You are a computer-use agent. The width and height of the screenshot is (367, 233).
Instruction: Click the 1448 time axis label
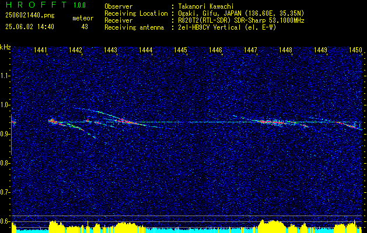(x=285, y=50)
